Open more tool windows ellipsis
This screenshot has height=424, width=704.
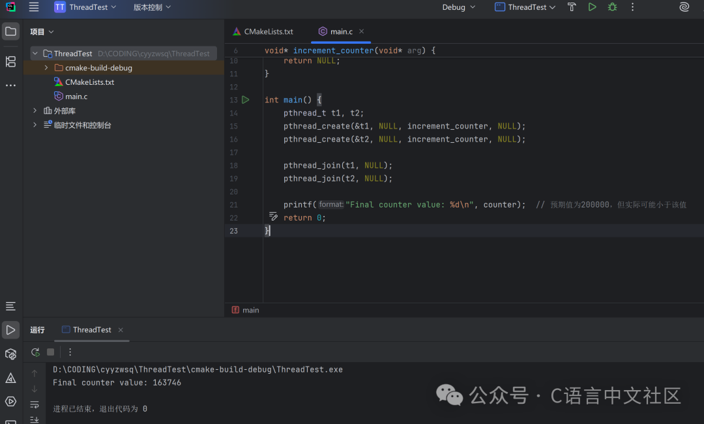coord(11,85)
